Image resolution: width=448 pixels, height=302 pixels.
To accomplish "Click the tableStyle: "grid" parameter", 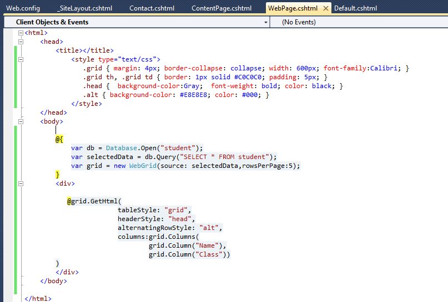I will 154,210.
